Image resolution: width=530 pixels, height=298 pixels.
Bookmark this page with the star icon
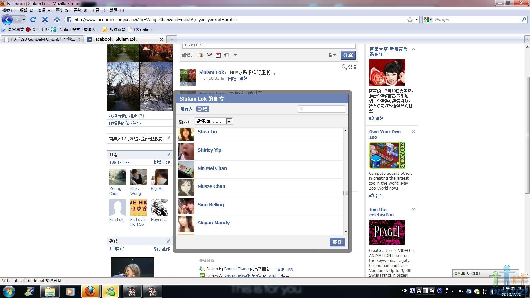click(410, 20)
